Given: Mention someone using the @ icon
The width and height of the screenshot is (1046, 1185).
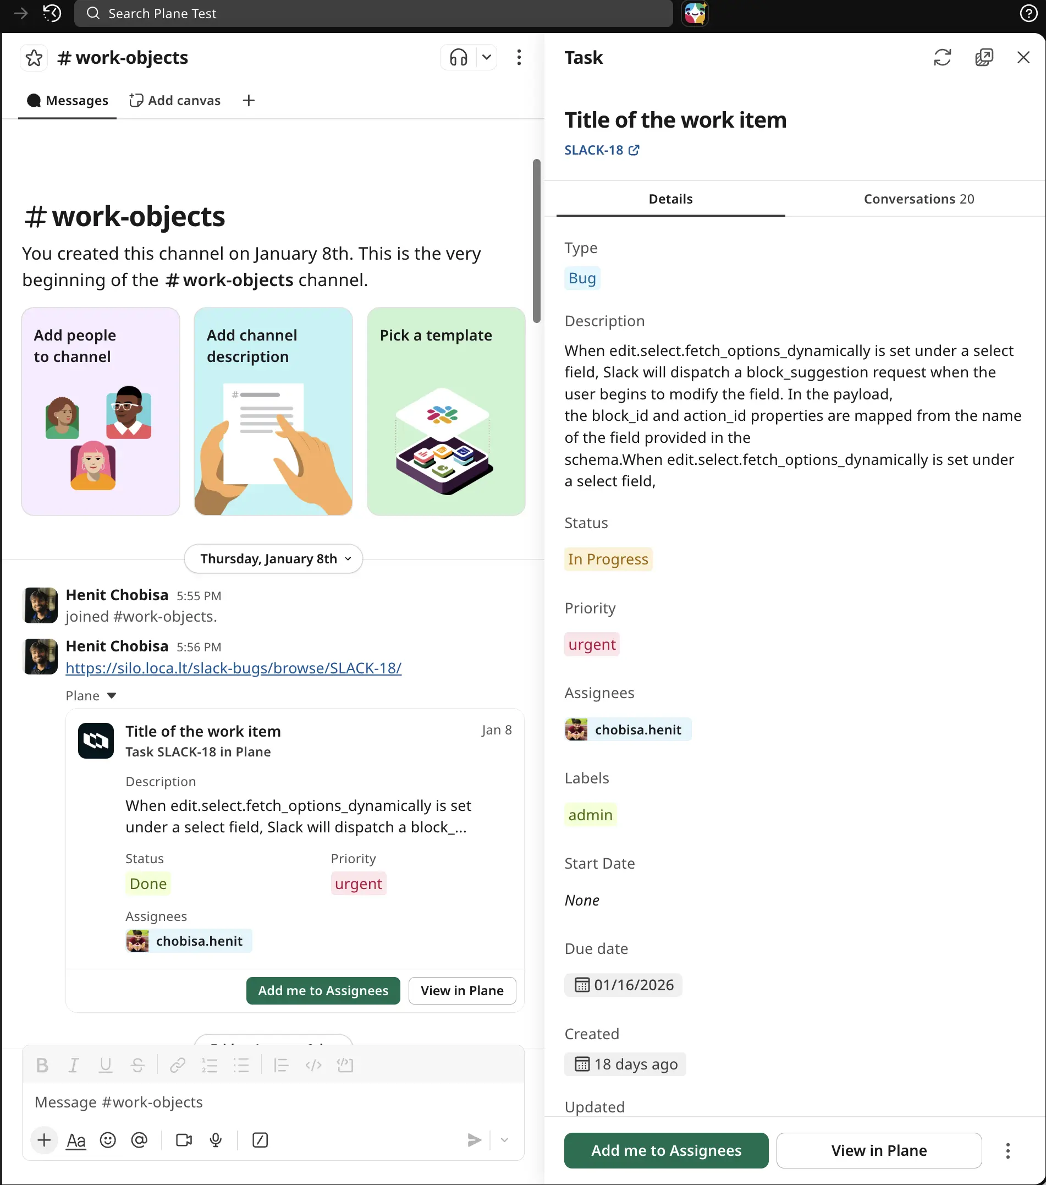Looking at the screenshot, I should point(140,1140).
